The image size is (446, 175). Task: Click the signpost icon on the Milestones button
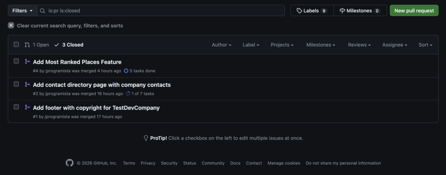(342, 10)
